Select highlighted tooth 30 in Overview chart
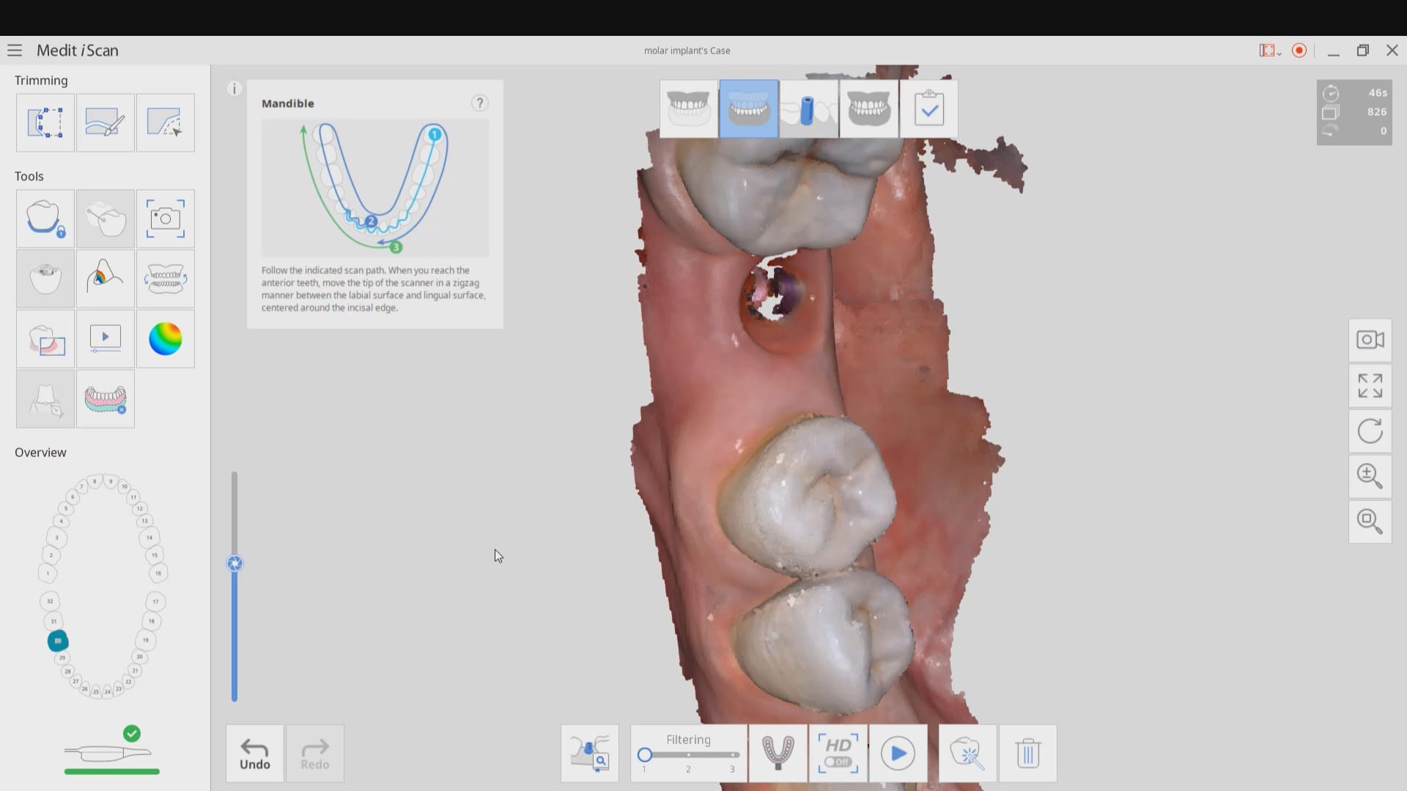Image resolution: width=1407 pixels, height=791 pixels. 58,641
